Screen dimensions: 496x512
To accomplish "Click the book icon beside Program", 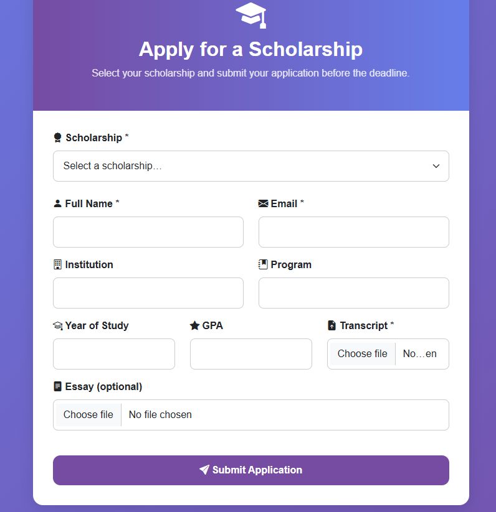I will point(263,264).
